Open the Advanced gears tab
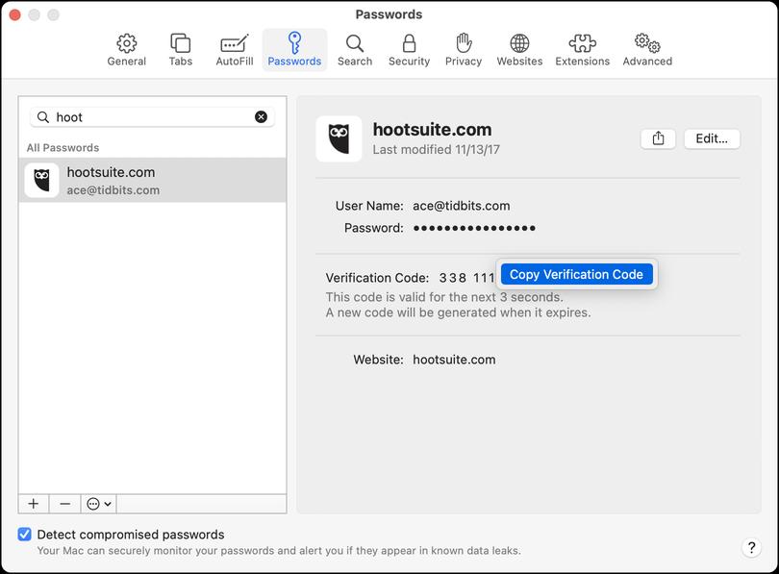 [647, 50]
